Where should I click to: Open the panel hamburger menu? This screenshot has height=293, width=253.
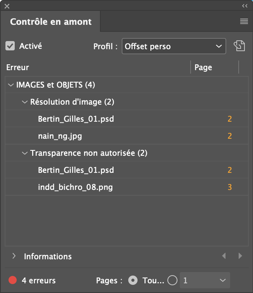pyautogui.click(x=244, y=22)
